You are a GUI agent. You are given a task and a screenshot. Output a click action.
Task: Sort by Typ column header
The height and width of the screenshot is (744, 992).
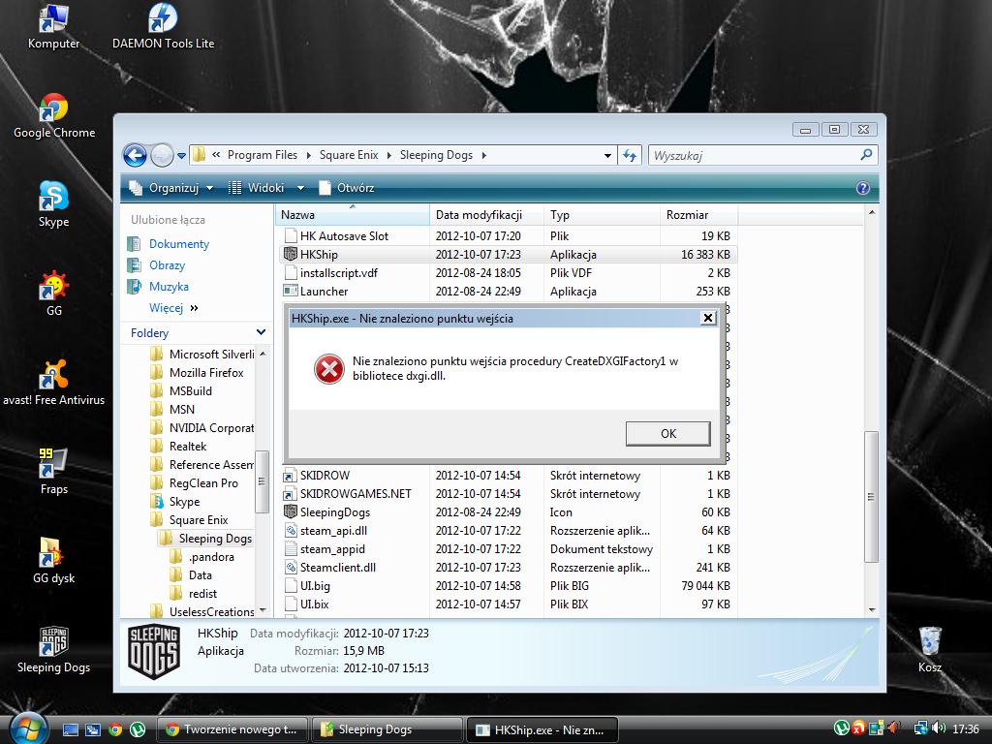pos(602,214)
